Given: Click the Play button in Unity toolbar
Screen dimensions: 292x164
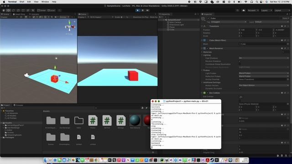Looking at the screenshot, I should pyautogui.click(x=138, y=10).
